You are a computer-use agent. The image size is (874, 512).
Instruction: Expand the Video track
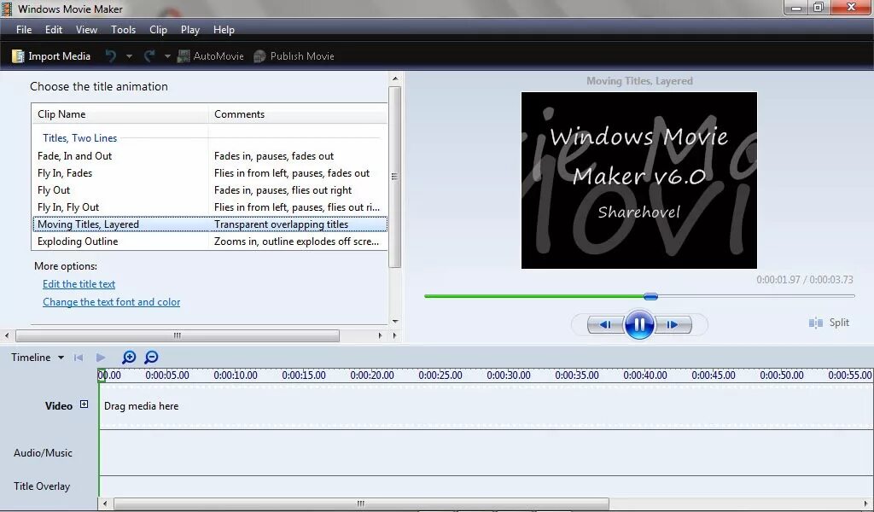click(84, 404)
